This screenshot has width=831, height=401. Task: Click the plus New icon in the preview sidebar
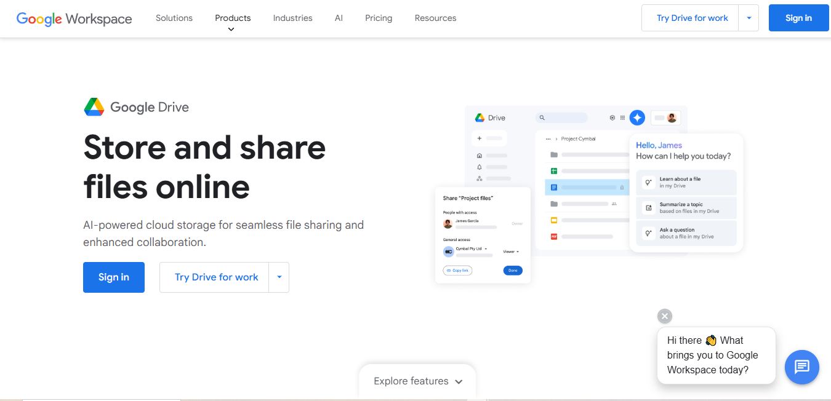480,138
